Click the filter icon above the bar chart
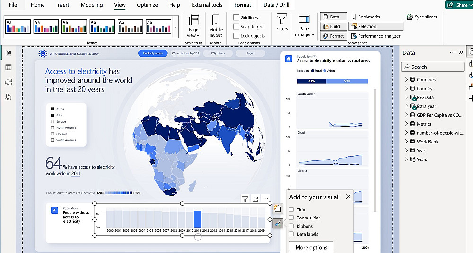This screenshot has height=253, width=473. 245,199
